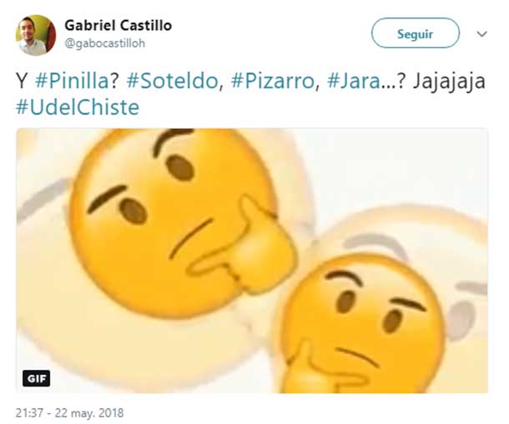
Task: Open the @gabocastilloh handle link
Action: coord(105,43)
